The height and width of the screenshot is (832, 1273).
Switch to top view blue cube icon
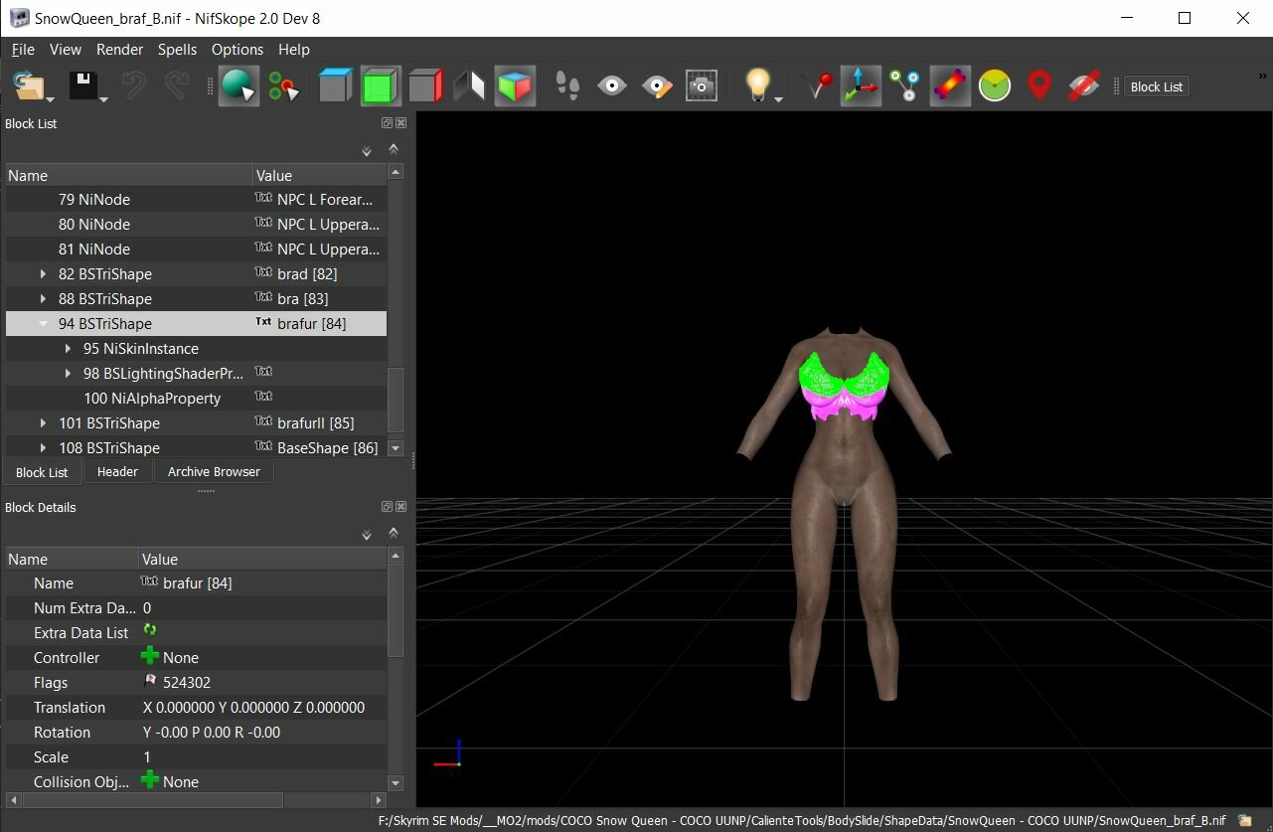[x=335, y=85]
